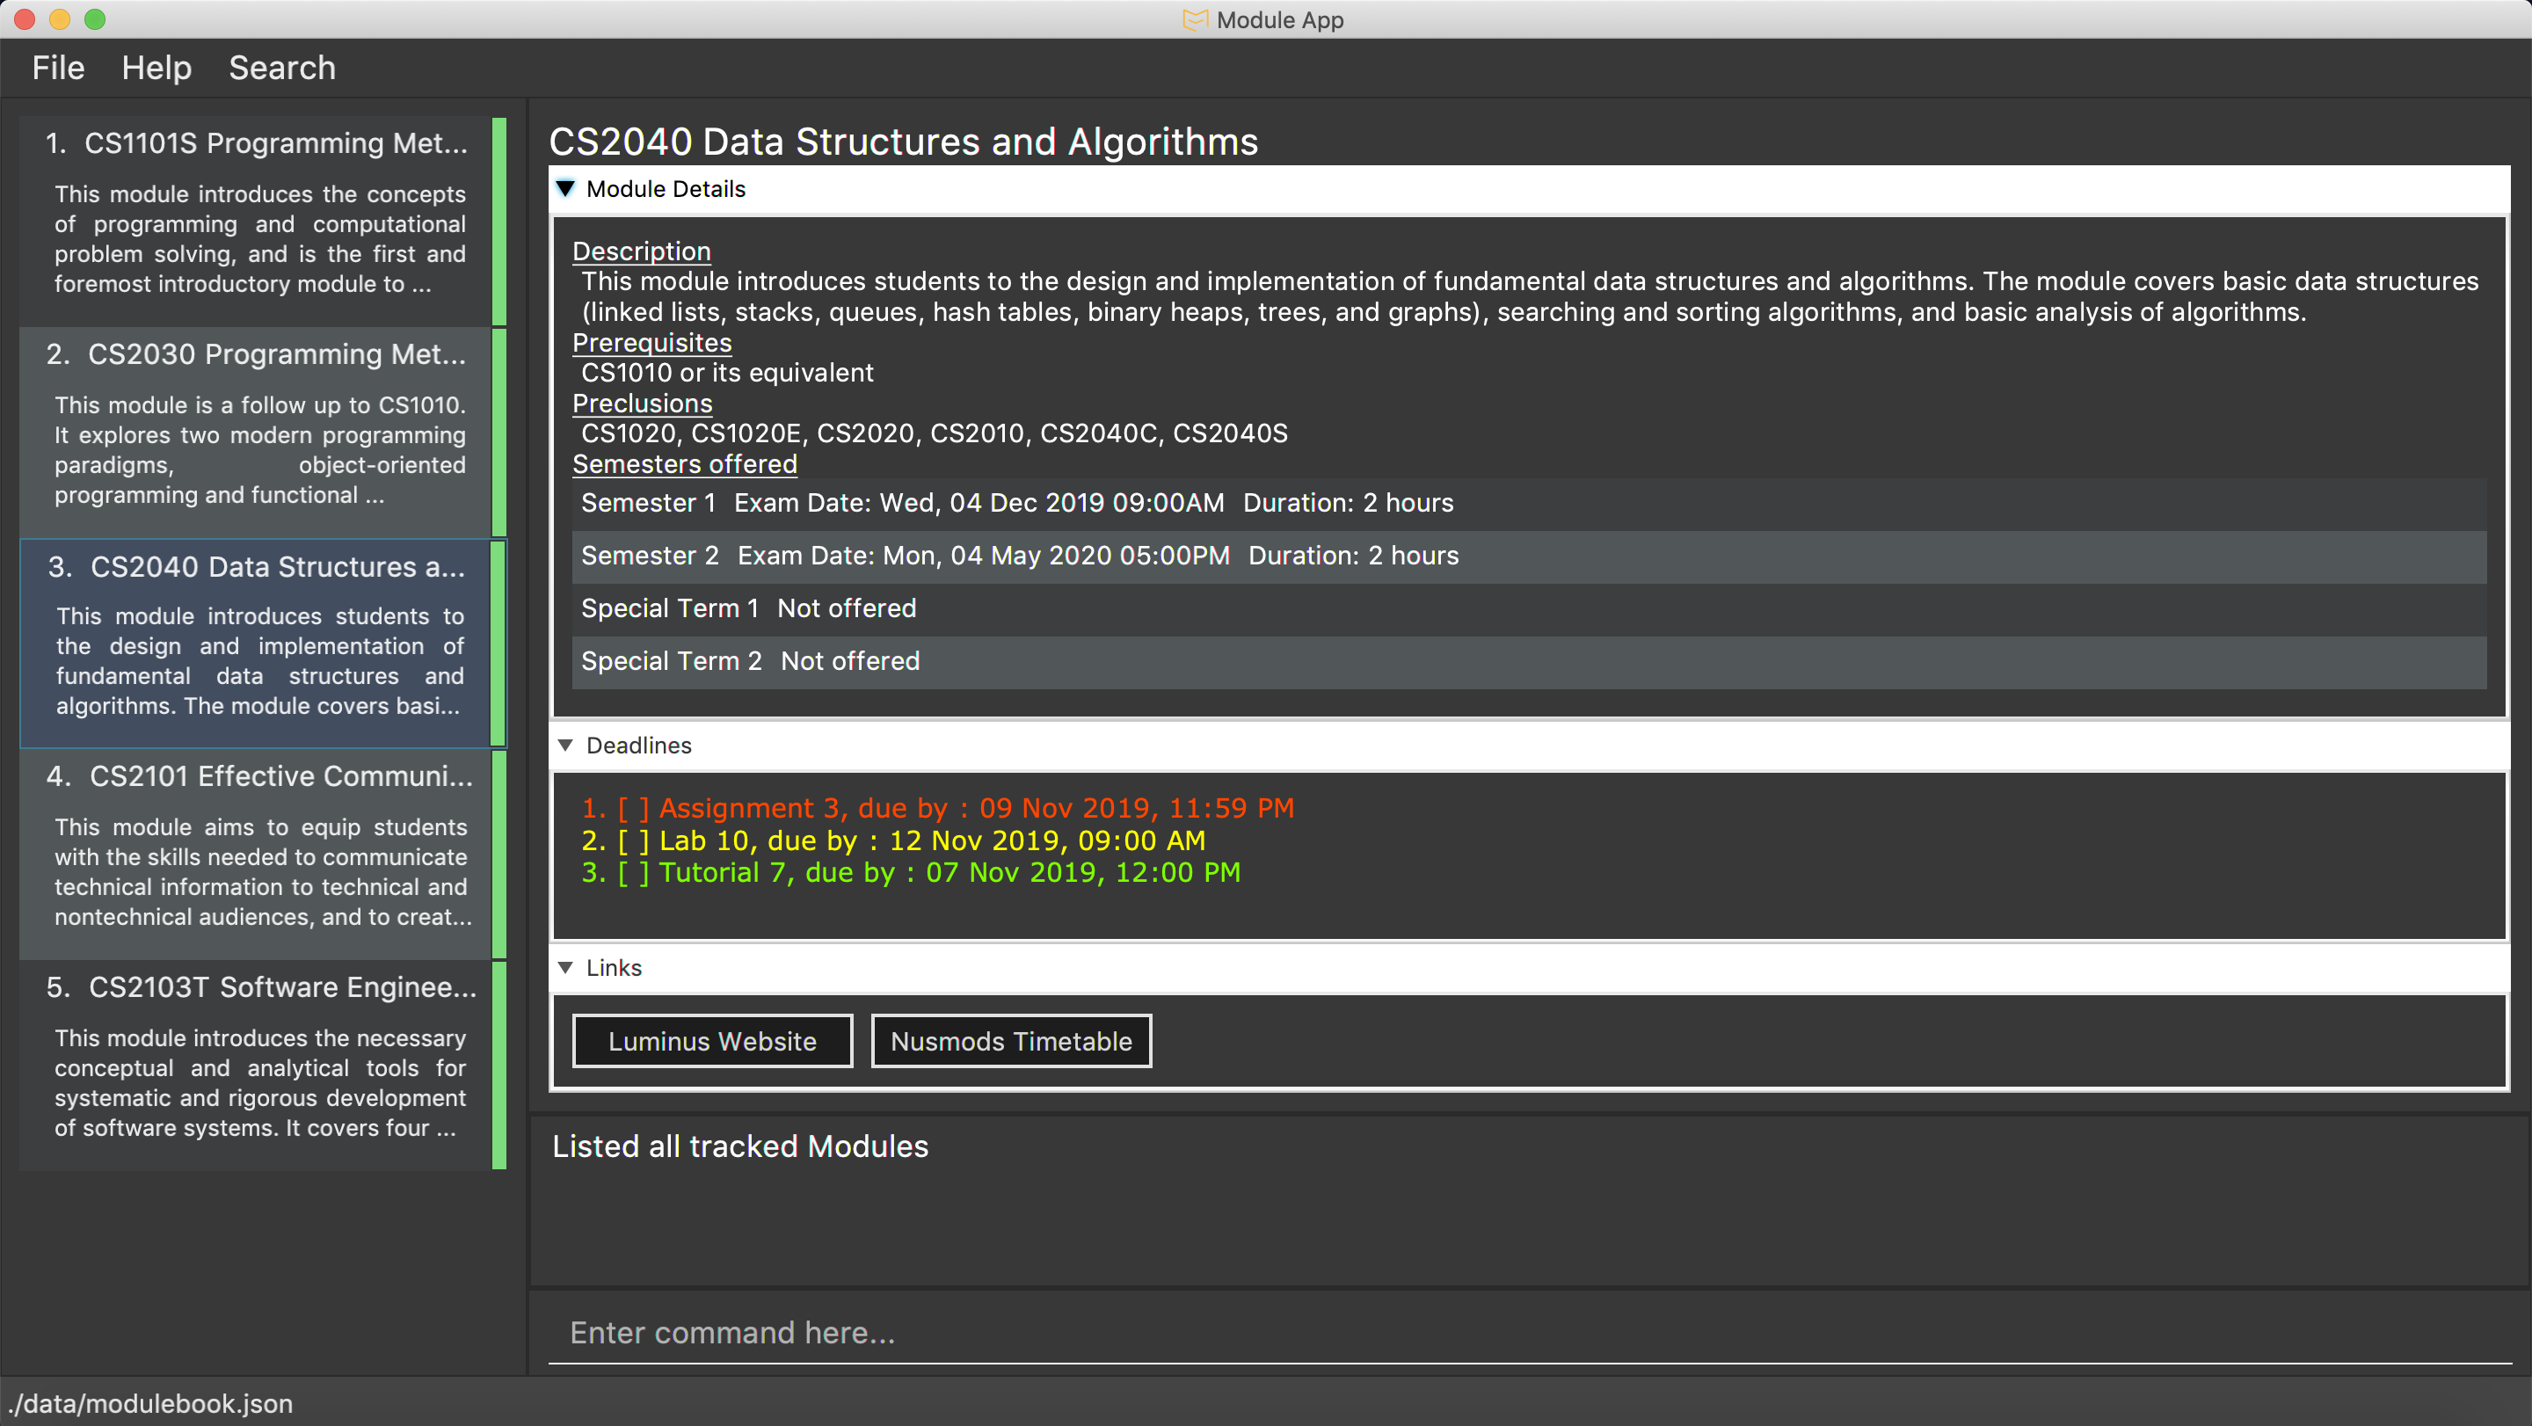Open the Luminus Website link button
The width and height of the screenshot is (2532, 1426).
[x=711, y=1041]
